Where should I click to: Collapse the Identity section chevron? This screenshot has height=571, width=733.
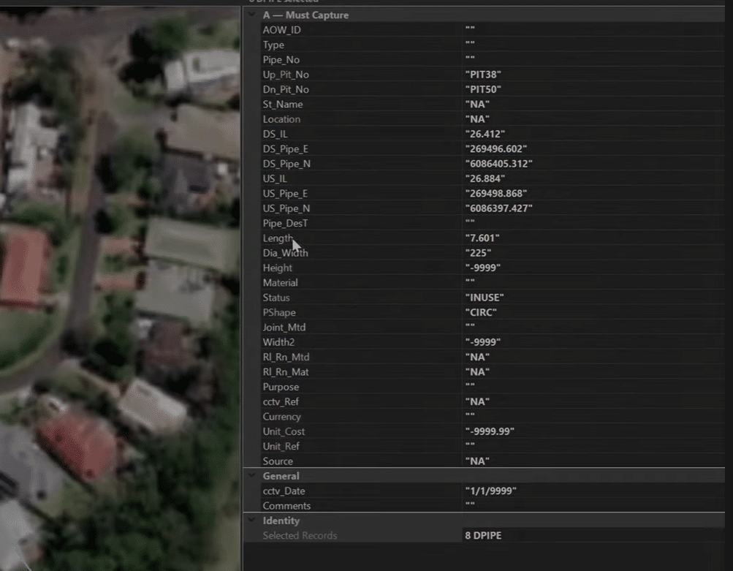click(x=252, y=520)
